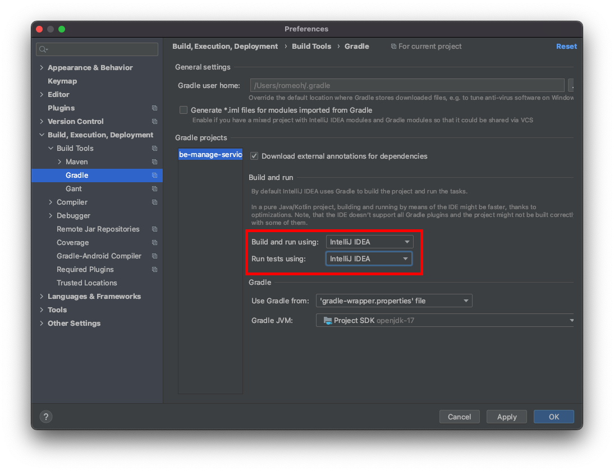Viewport: 614px width, 471px height.
Task: Select Gradle under Build Tools
Action: [x=97, y=176]
